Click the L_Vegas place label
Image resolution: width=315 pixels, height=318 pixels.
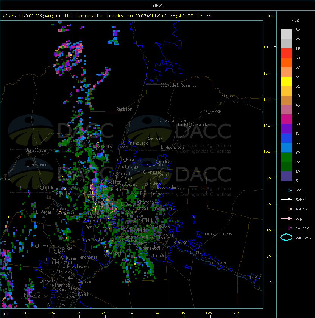[44, 212]
